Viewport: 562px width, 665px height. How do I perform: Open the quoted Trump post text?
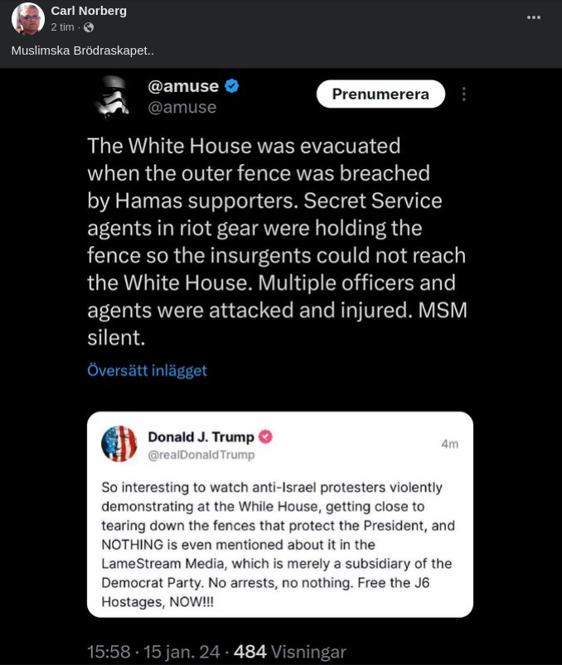[278, 545]
